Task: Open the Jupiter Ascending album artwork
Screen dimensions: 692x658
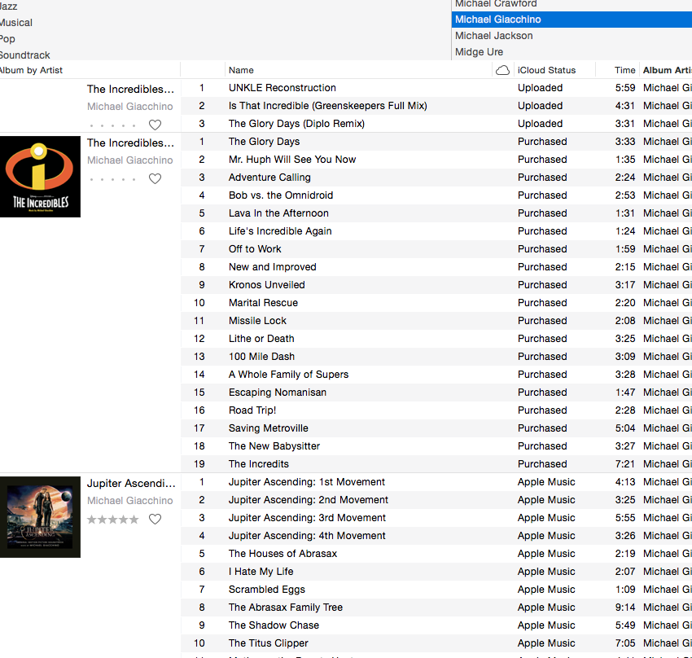Action: [x=40, y=517]
